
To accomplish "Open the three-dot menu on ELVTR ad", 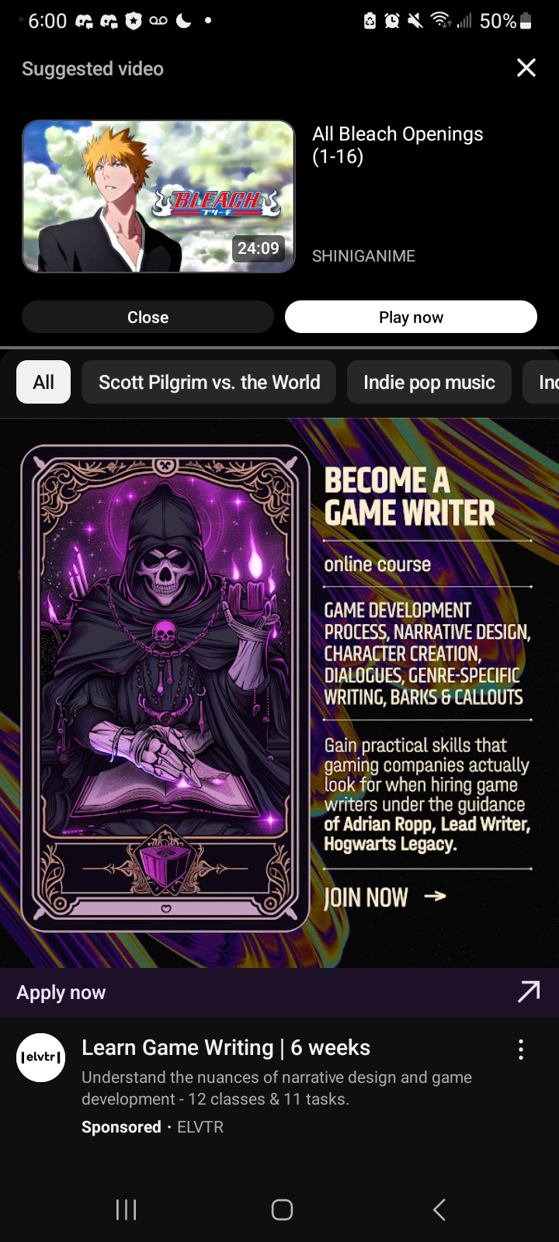I will 521,1049.
